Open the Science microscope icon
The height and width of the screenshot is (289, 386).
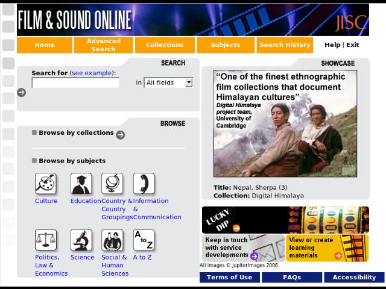click(81, 240)
